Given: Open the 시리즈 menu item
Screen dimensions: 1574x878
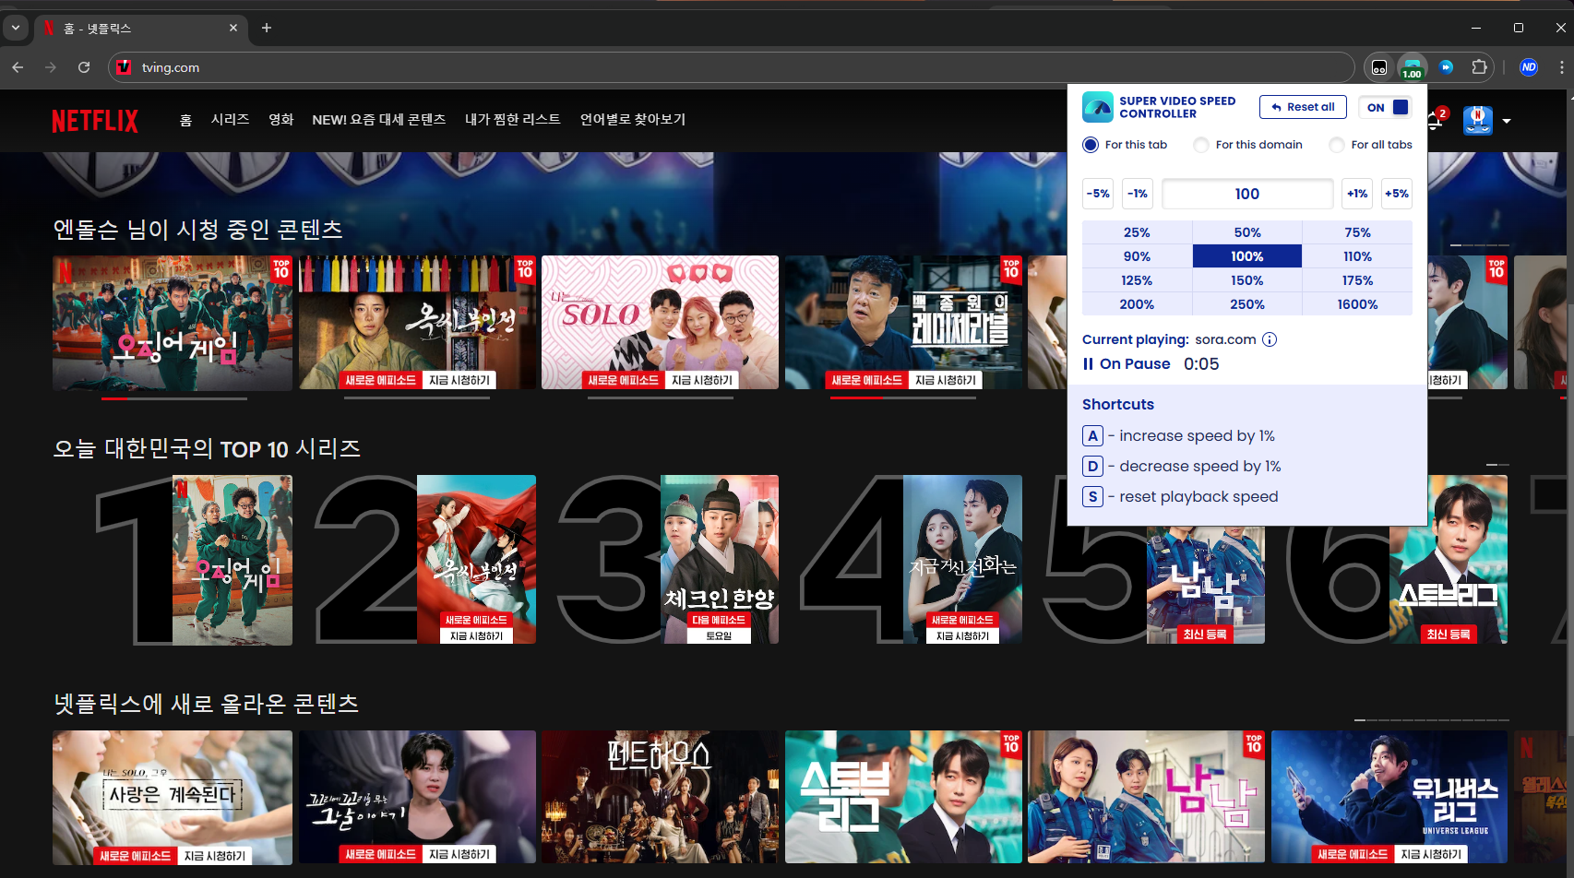Looking at the screenshot, I should pyautogui.click(x=230, y=120).
